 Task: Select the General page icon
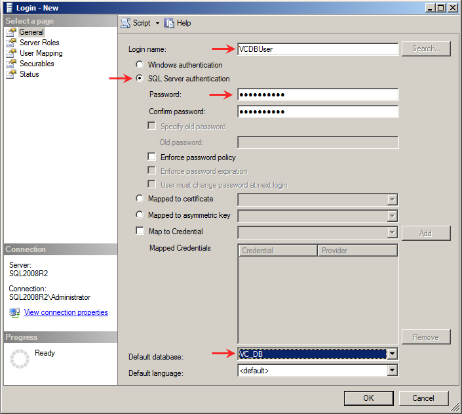[x=11, y=32]
